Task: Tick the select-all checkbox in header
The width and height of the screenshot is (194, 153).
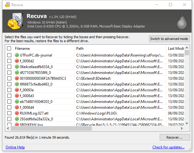Action: click(9, 49)
